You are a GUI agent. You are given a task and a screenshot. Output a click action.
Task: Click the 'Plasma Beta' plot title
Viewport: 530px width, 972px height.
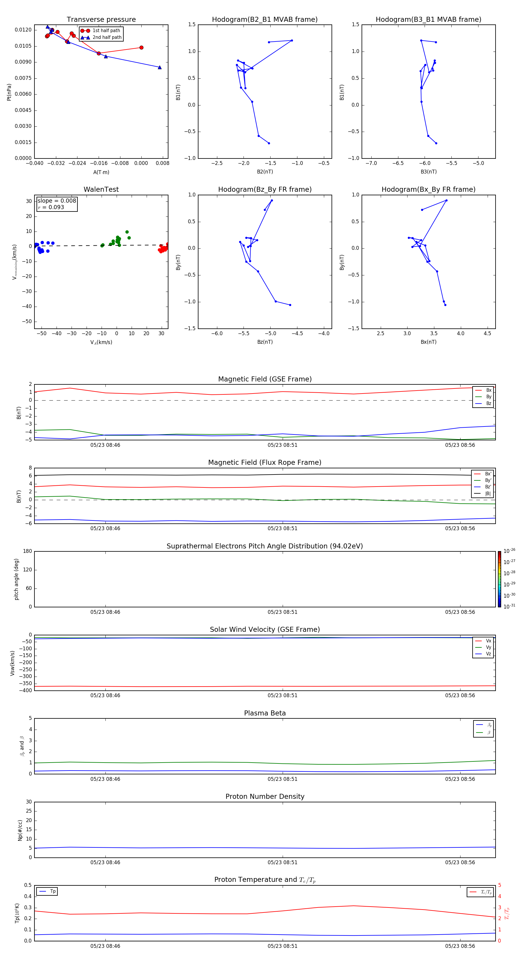(265, 713)
